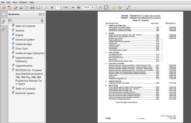Click the 52.8% zoom value field
This screenshot has height=123, width=191.
pos(87,8)
